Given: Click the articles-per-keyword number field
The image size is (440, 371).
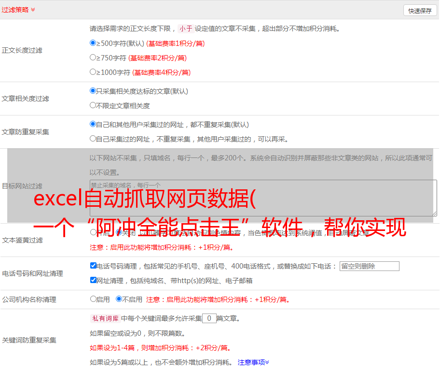Looking at the screenshot, I should pyautogui.click(x=209, y=318).
